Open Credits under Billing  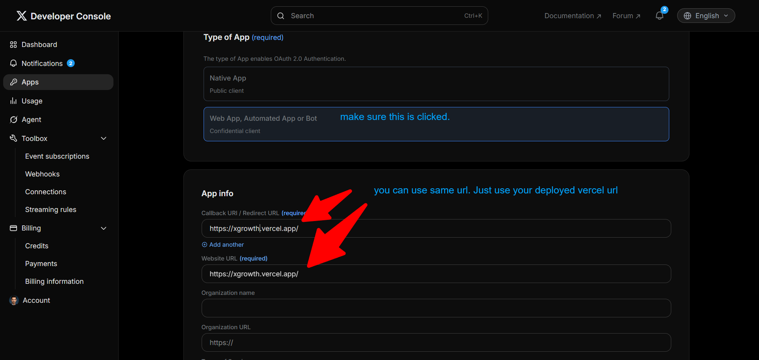coord(37,246)
